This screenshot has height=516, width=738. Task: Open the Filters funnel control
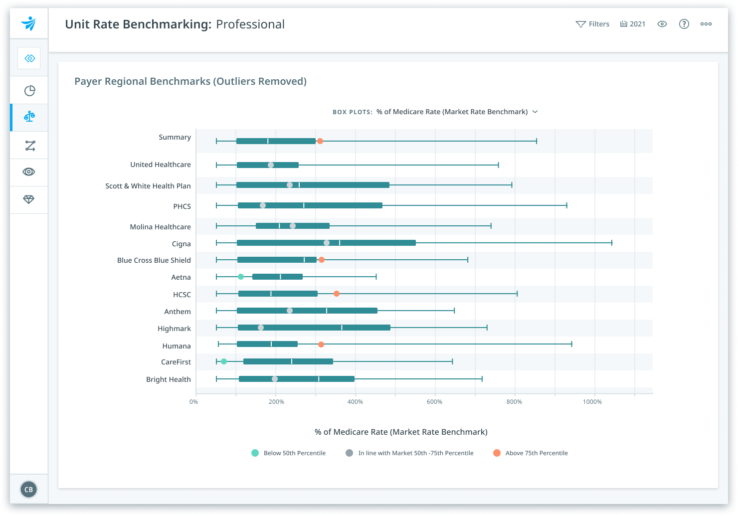592,24
